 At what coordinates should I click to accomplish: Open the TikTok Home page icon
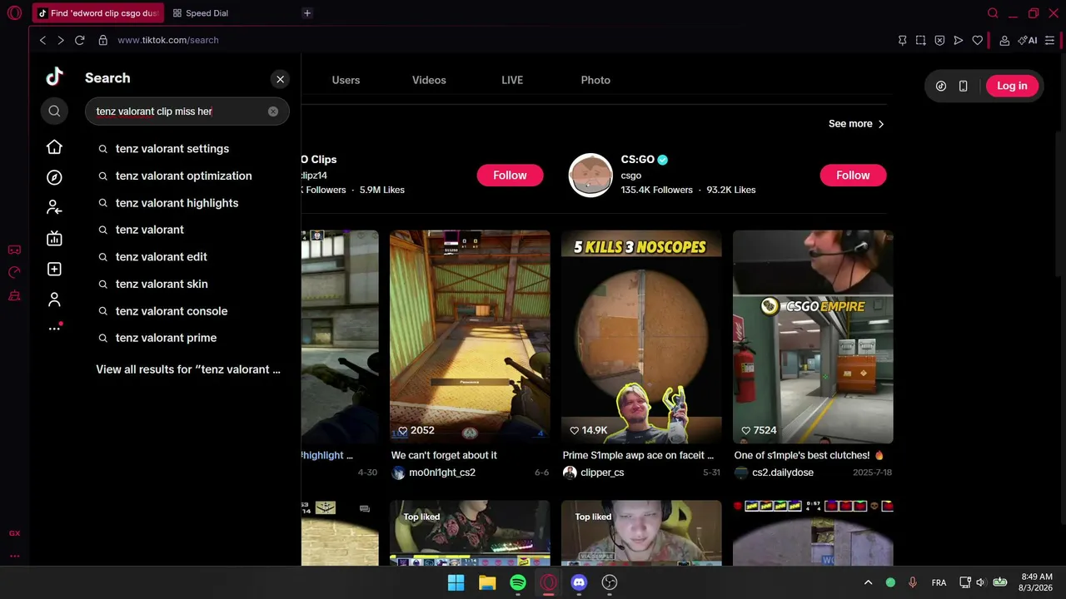(54, 146)
